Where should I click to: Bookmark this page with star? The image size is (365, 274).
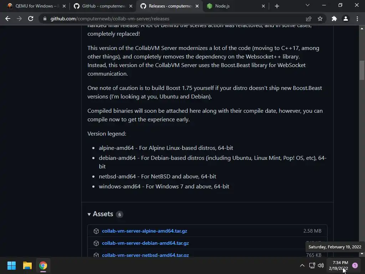click(x=320, y=19)
